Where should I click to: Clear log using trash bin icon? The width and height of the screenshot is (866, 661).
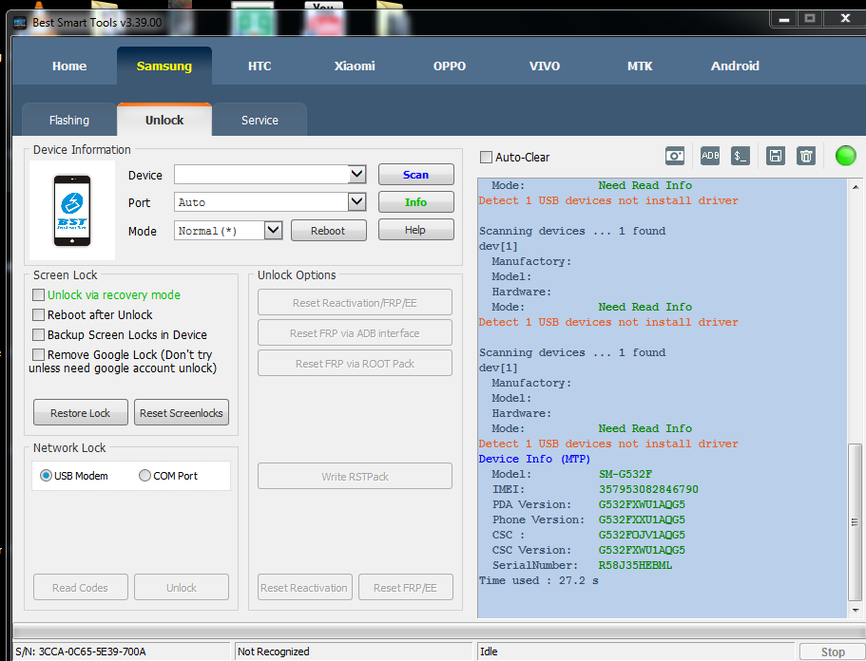[x=806, y=156]
